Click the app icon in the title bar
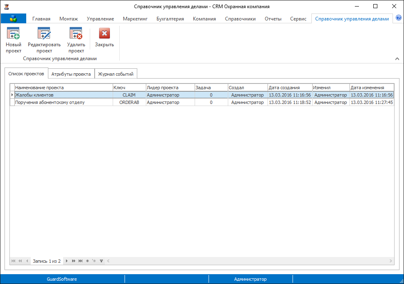The width and height of the screenshot is (404, 284). pyautogui.click(x=7, y=7)
